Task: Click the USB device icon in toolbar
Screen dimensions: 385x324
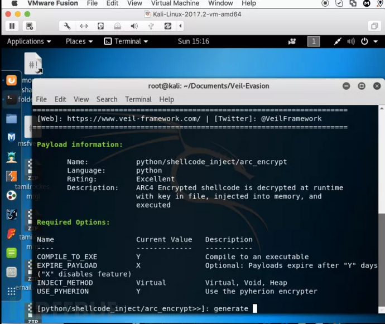Action: [151, 26]
